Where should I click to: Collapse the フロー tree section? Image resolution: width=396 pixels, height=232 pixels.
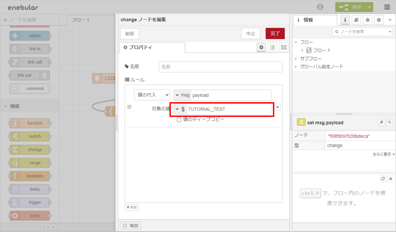tap(296, 42)
